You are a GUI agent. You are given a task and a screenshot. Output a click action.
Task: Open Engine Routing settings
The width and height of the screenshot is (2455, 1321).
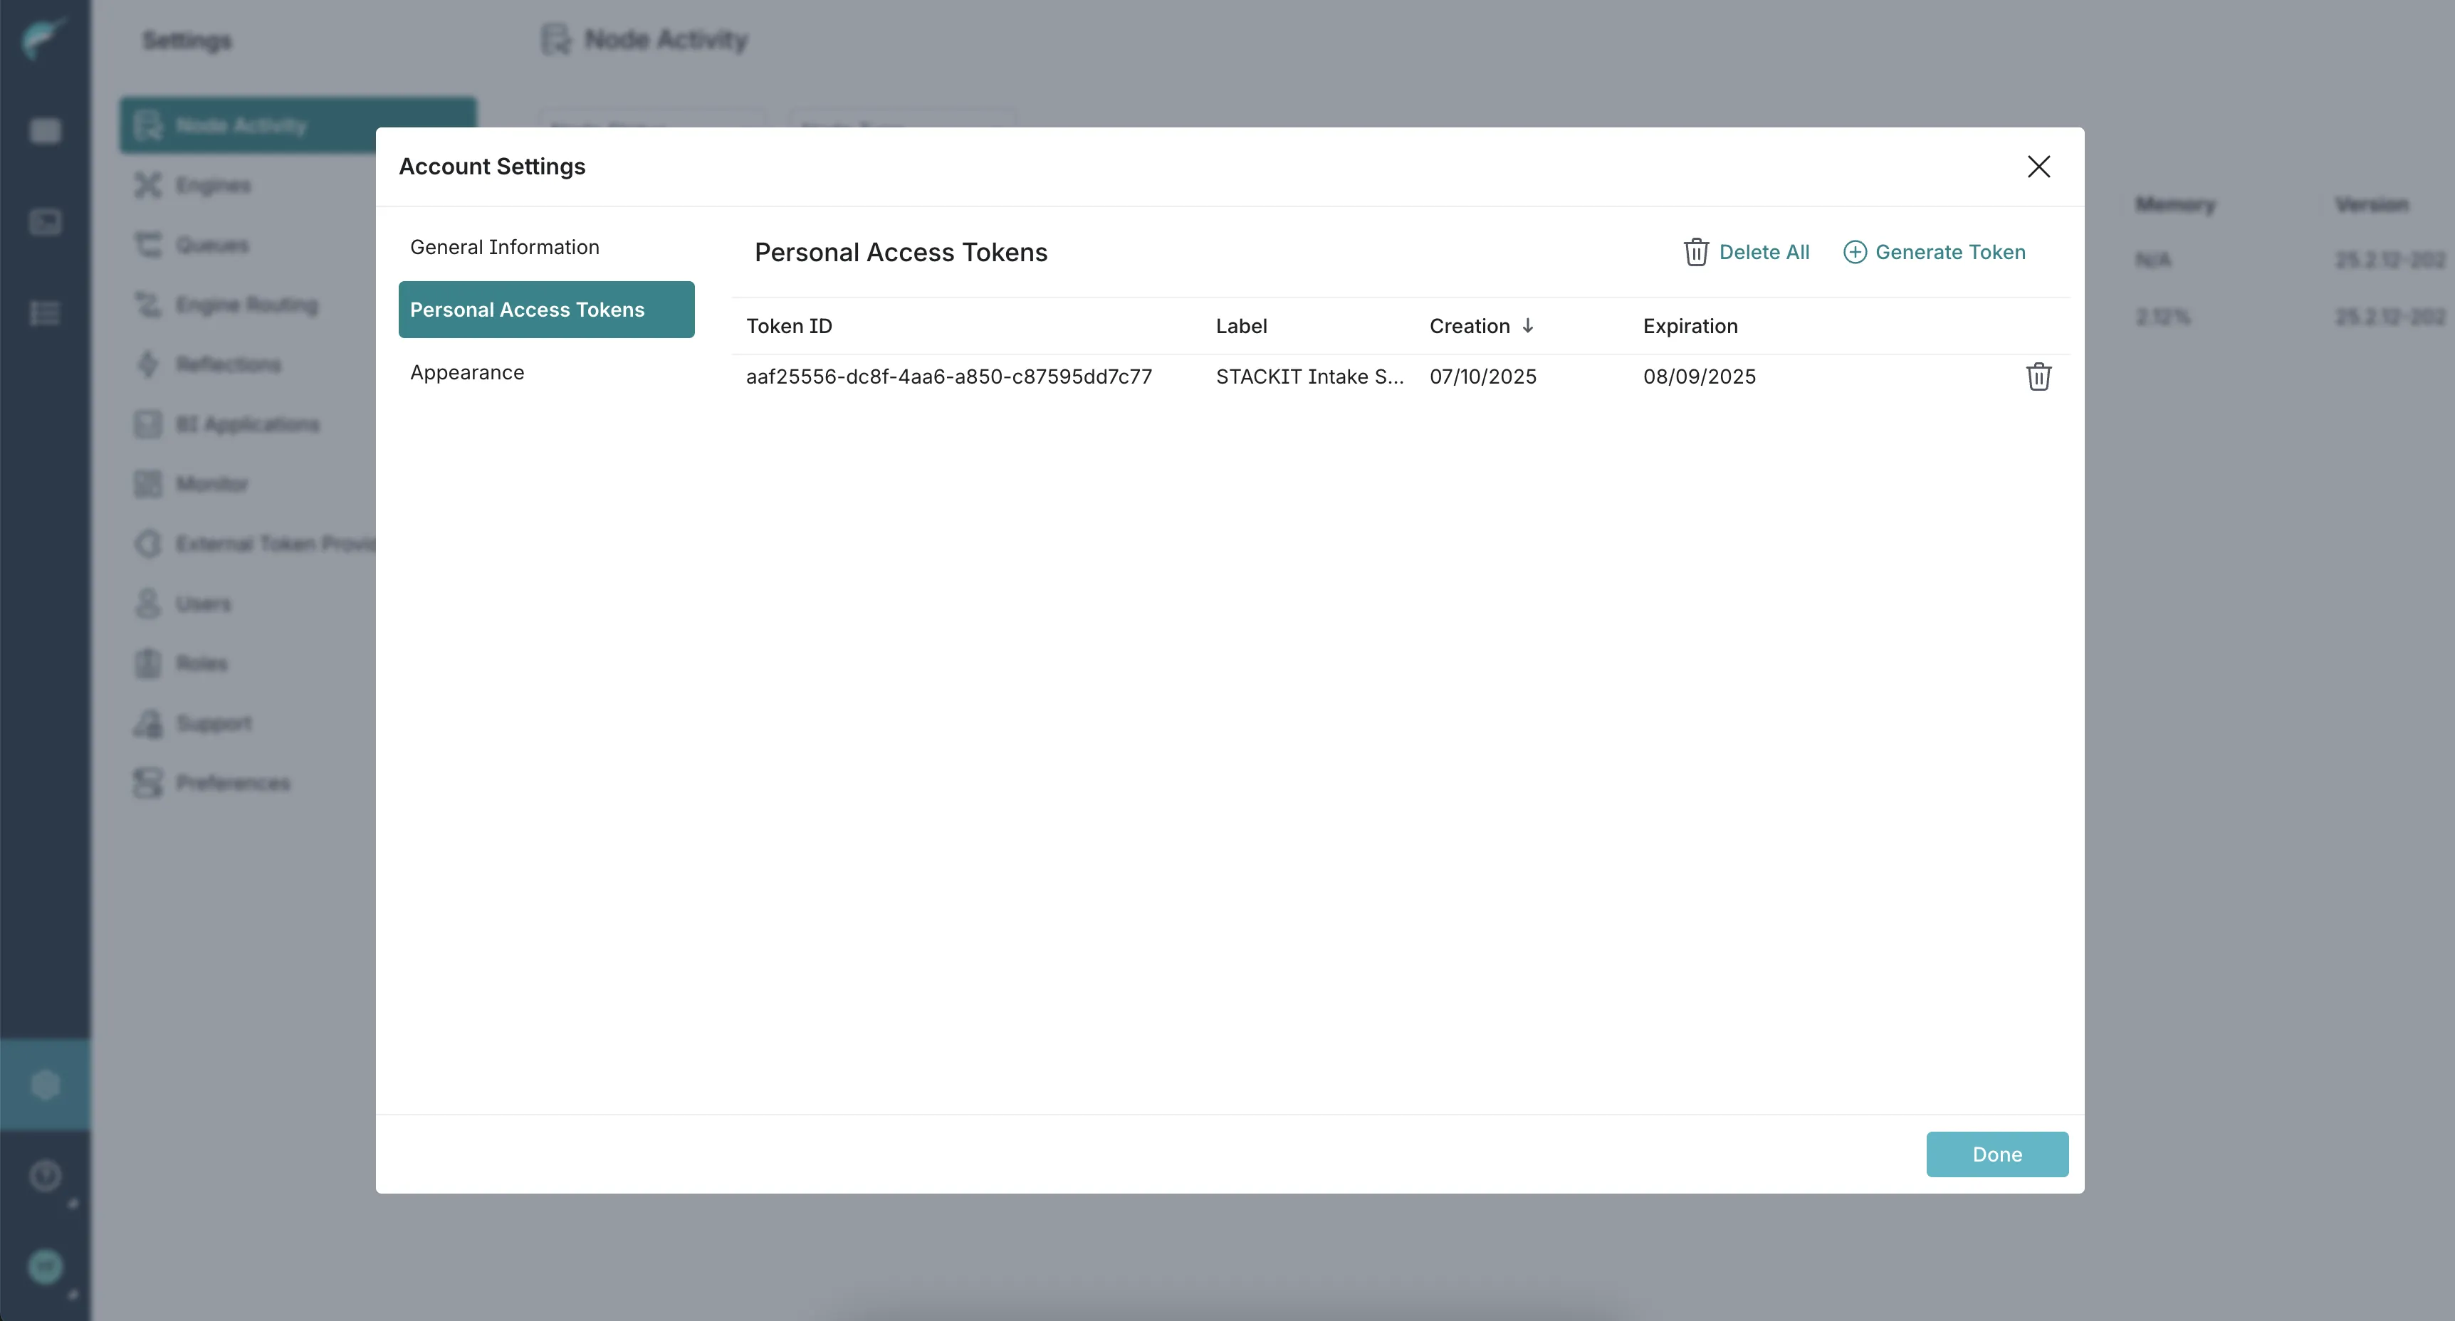pyautogui.click(x=246, y=305)
